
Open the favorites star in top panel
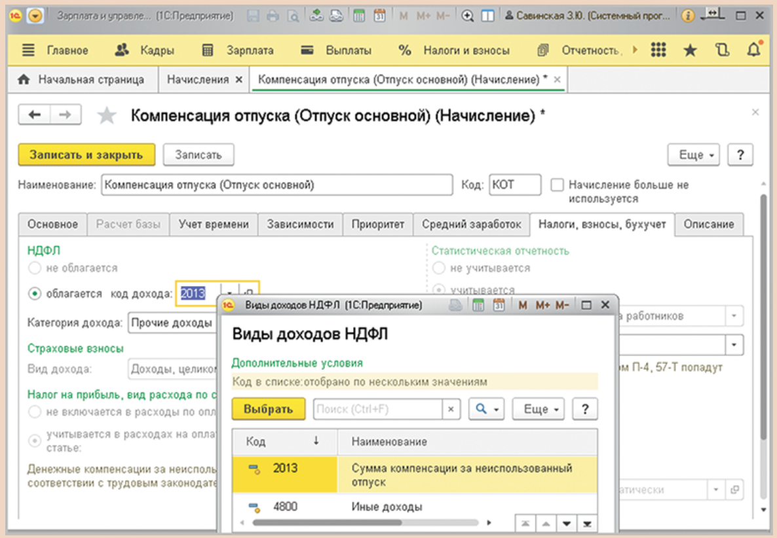click(690, 50)
